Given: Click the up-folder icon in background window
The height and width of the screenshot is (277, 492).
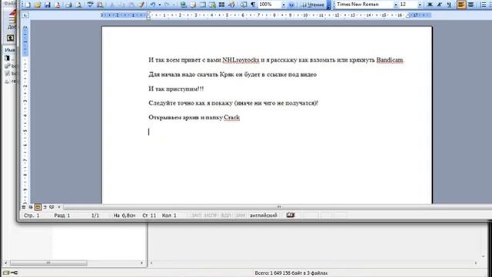Looking at the screenshot, I should point(10,38).
